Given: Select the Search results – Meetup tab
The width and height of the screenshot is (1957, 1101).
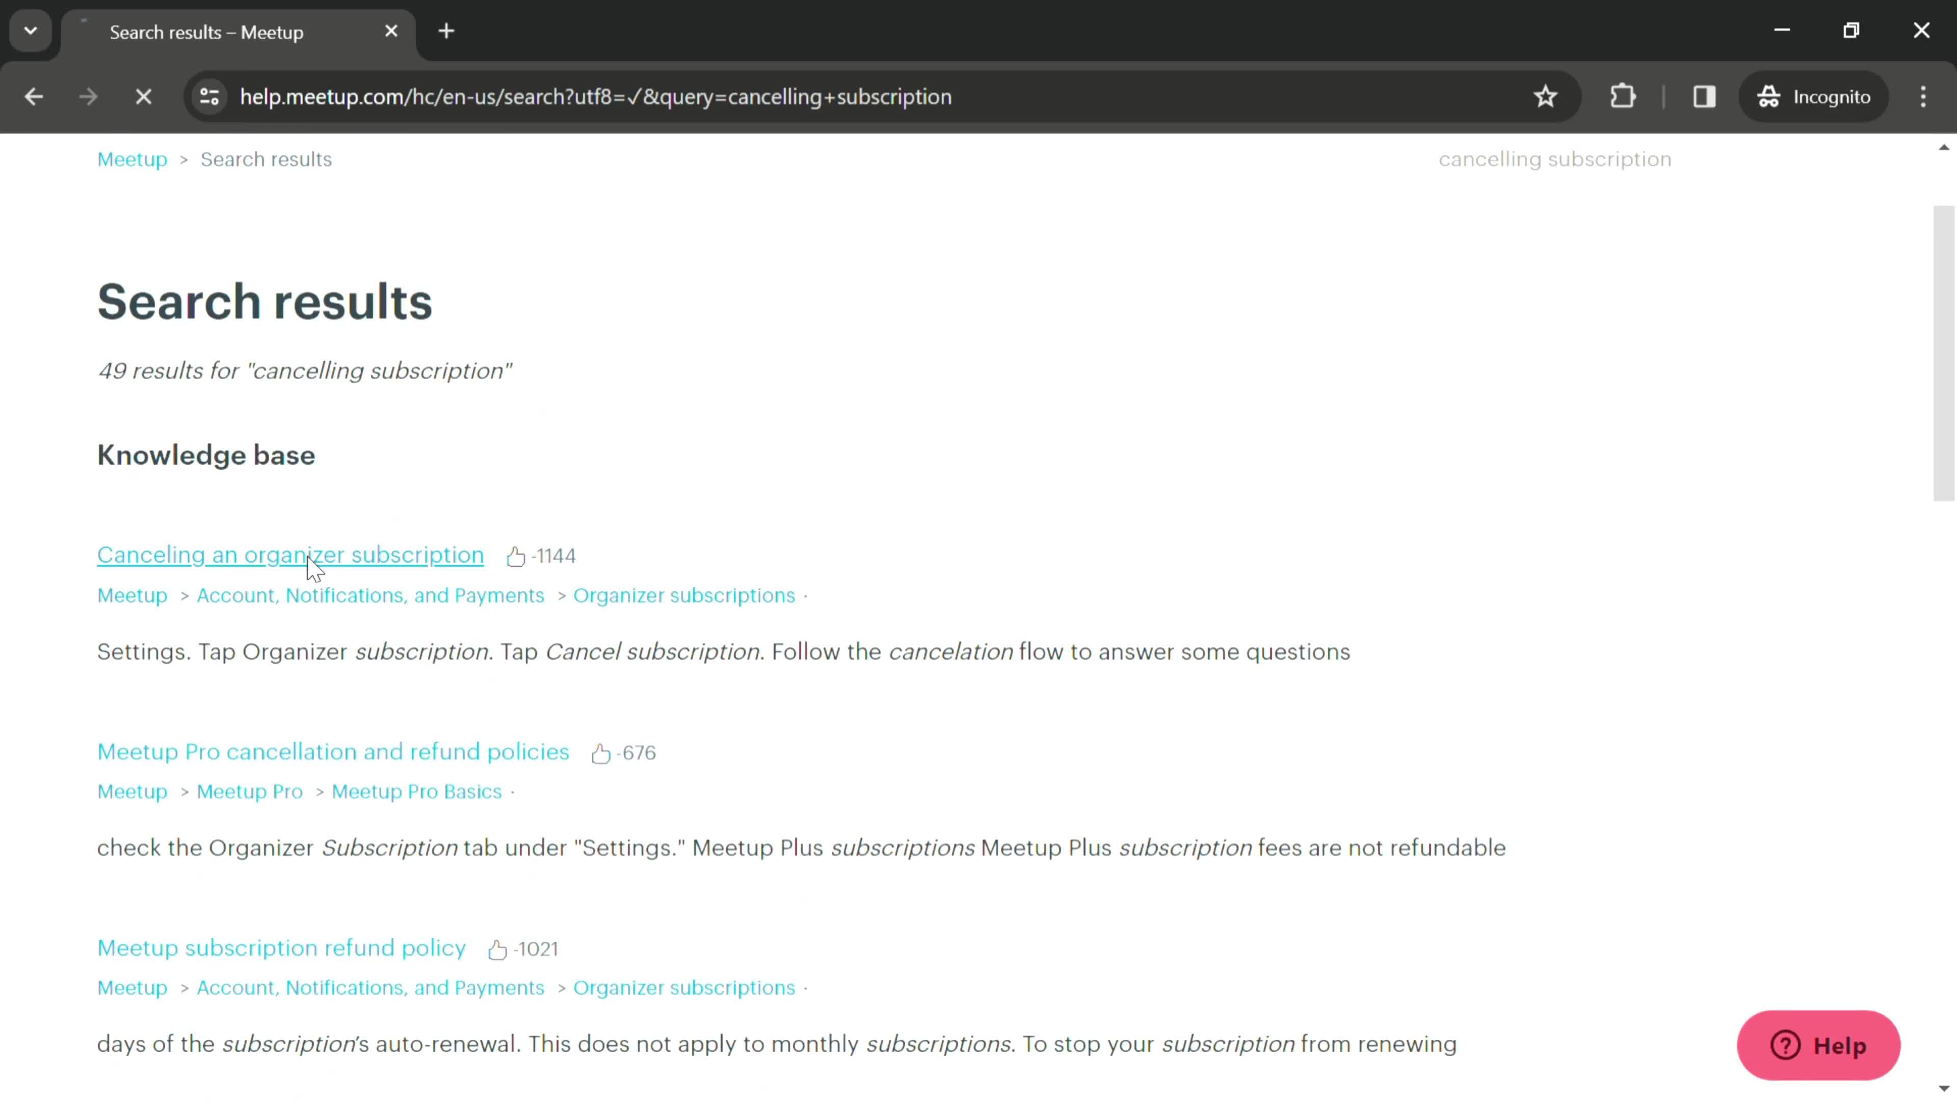Looking at the screenshot, I should [x=238, y=32].
